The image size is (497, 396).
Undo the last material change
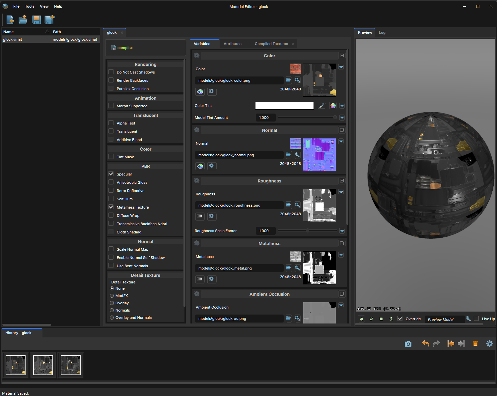click(425, 344)
